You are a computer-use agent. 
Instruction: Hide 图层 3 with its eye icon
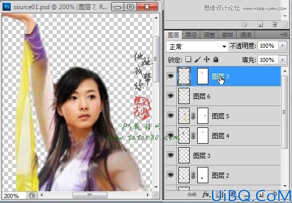[x=170, y=155]
